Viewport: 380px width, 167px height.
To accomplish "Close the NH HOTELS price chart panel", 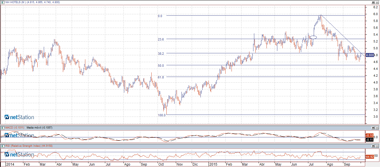I will [x=377, y=2].
